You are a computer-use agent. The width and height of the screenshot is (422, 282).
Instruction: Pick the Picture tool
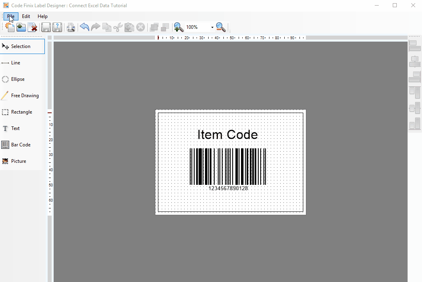pyautogui.click(x=22, y=161)
